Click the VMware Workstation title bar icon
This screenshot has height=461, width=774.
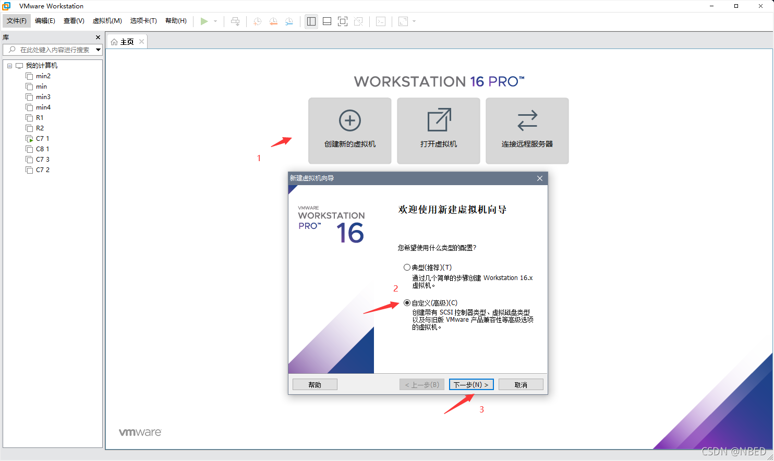(6, 6)
